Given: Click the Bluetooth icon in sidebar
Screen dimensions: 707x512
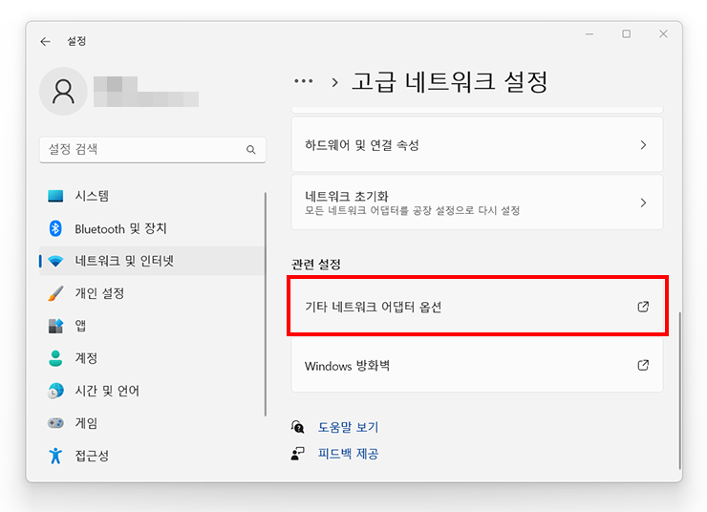Looking at the screenshot, I should [55, 228].
